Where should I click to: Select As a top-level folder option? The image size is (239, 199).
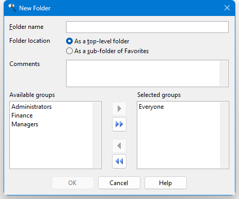(x=98, y=41)
